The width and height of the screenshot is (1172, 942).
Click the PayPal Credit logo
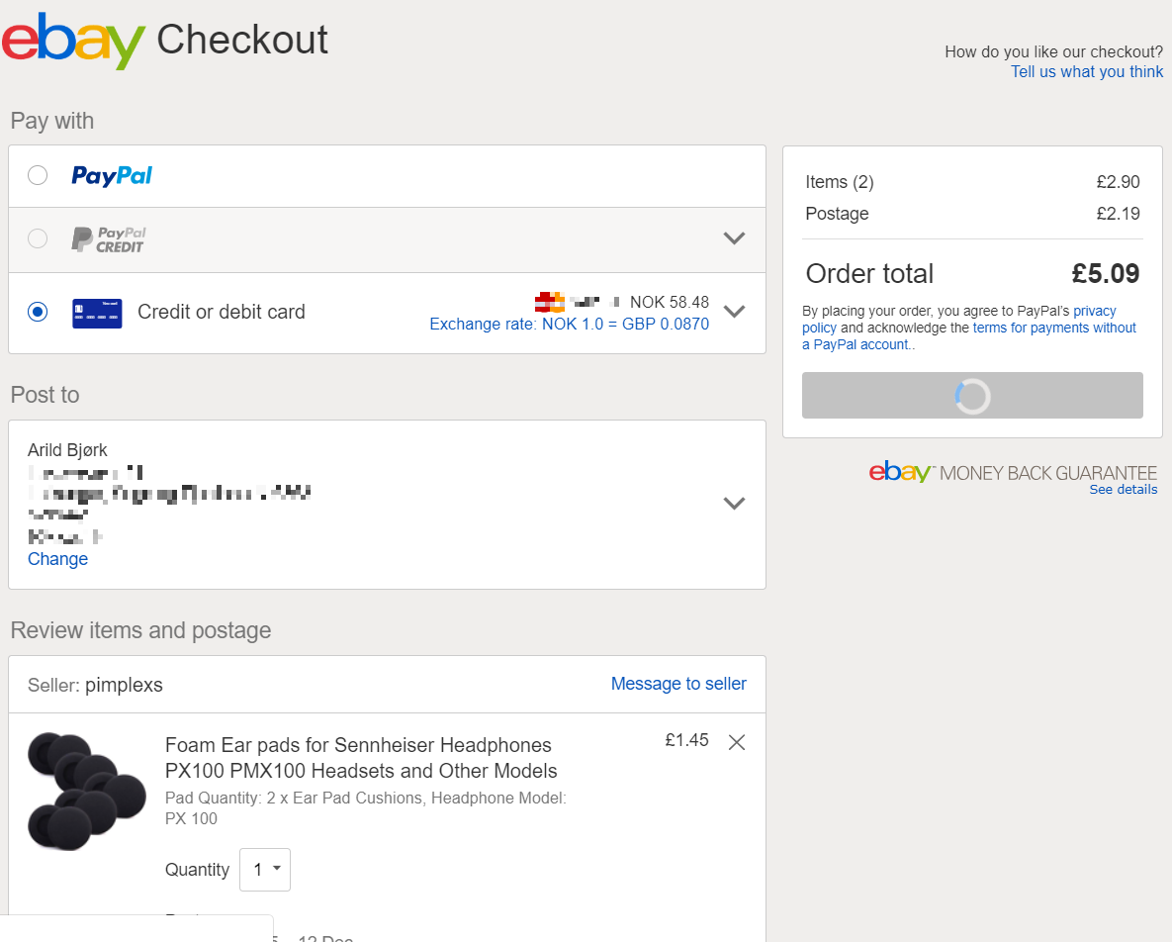[108, 239]
